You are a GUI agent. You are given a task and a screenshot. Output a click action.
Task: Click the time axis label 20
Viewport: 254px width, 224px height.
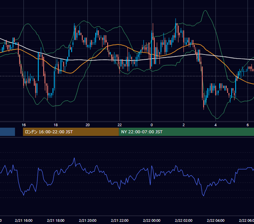pyautogui.click(x=87, y=125)
